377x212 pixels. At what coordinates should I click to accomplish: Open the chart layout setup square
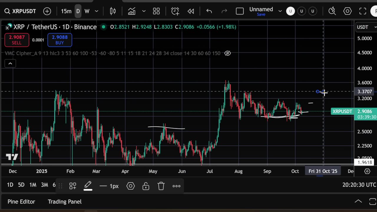[240, 11]
